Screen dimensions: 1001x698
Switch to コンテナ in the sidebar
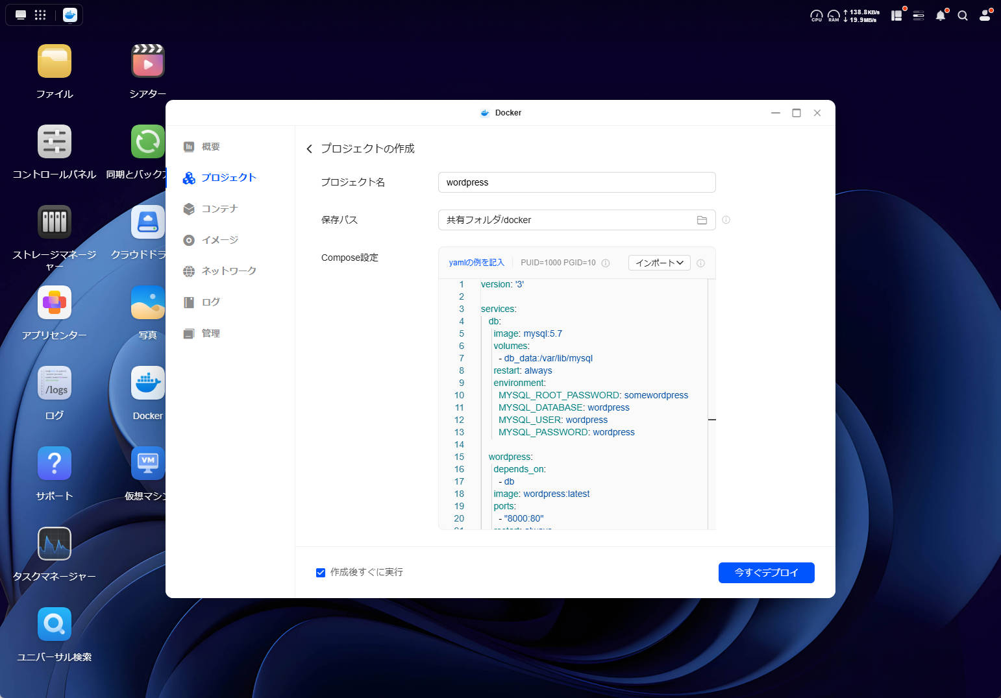pos(211,209)
